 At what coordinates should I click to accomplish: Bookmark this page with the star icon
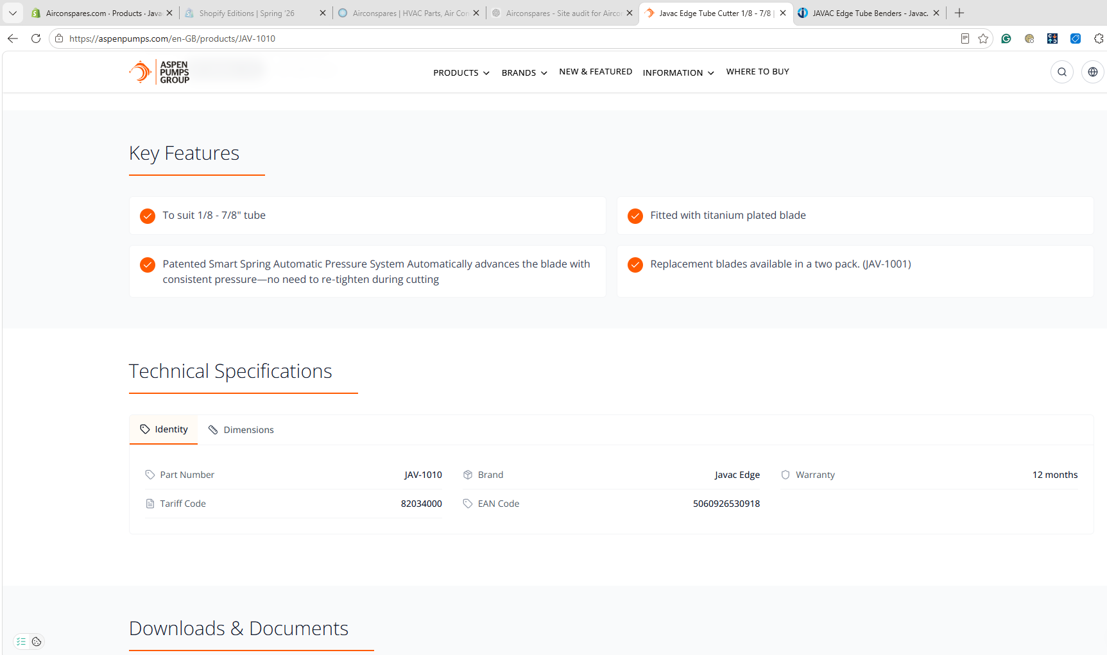coord(983,38)
